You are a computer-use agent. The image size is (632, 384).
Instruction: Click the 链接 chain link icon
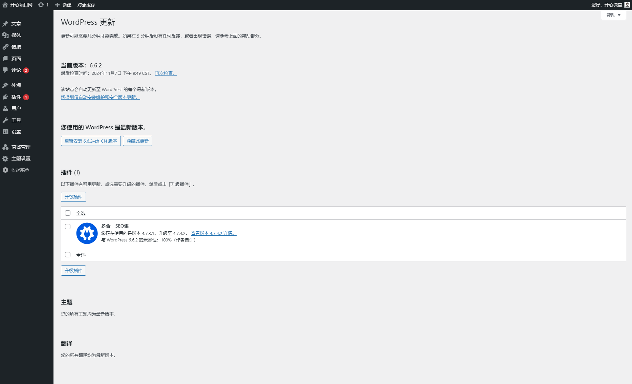[5, 47]
